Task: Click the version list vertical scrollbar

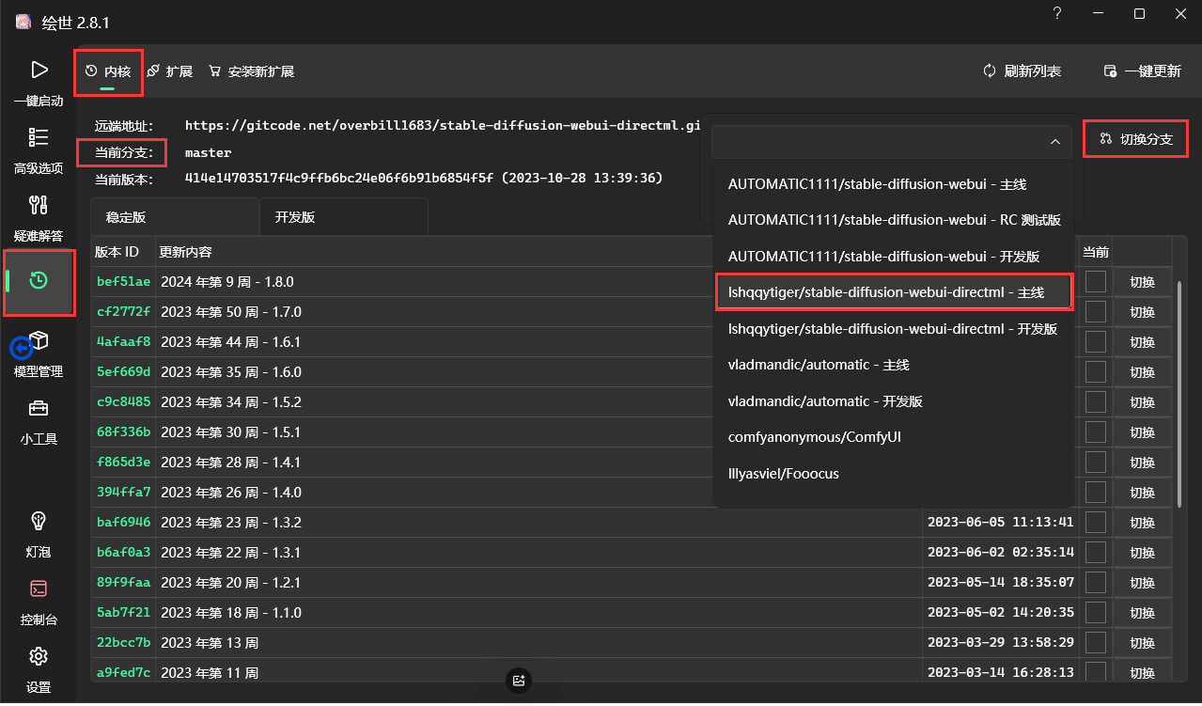Action: (1181, 393)
